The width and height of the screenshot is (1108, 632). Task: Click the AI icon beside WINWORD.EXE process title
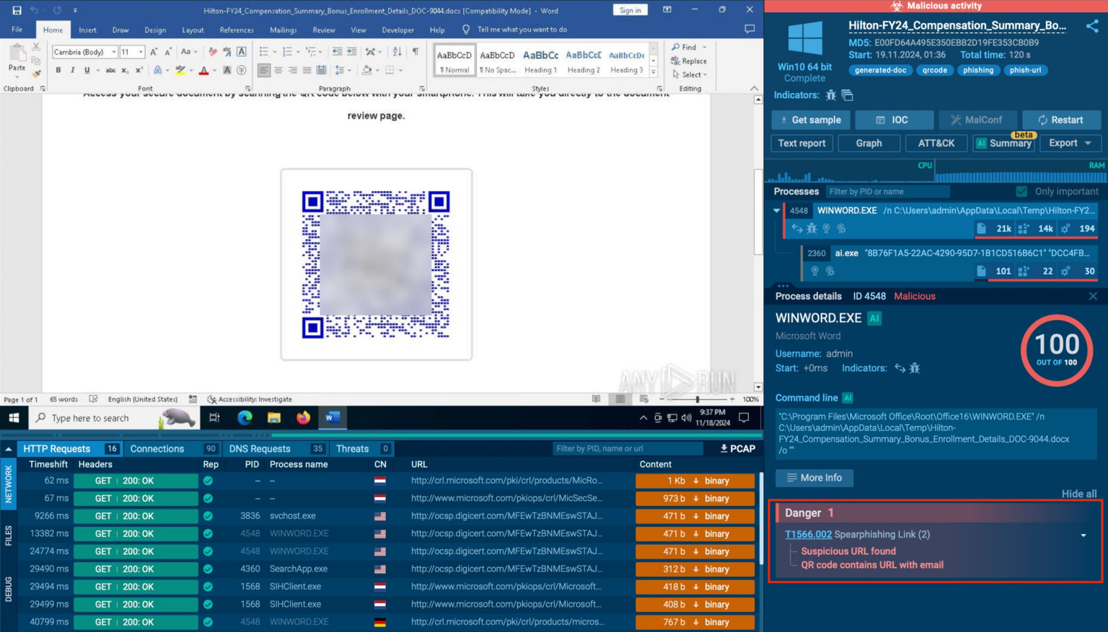point(874,318)
